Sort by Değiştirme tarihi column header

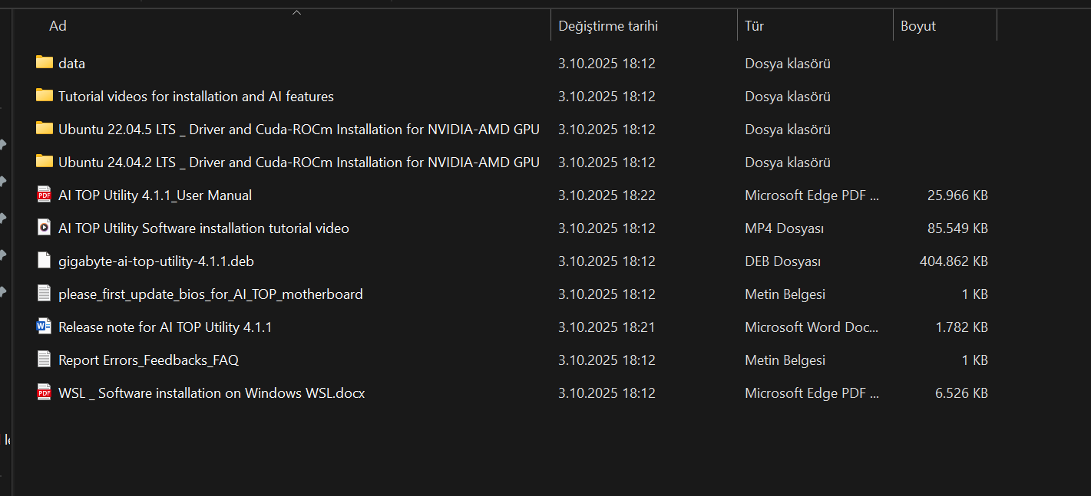tap(608, 26)
